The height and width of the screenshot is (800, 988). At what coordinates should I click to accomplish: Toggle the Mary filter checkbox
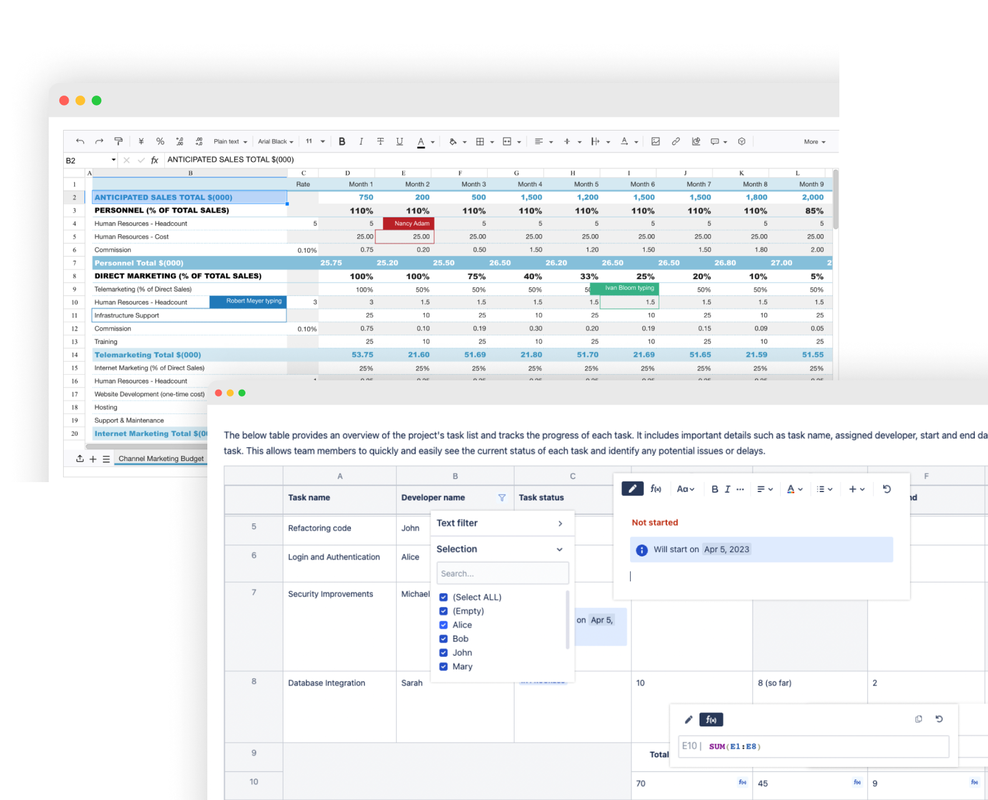(x=443, y=666)
